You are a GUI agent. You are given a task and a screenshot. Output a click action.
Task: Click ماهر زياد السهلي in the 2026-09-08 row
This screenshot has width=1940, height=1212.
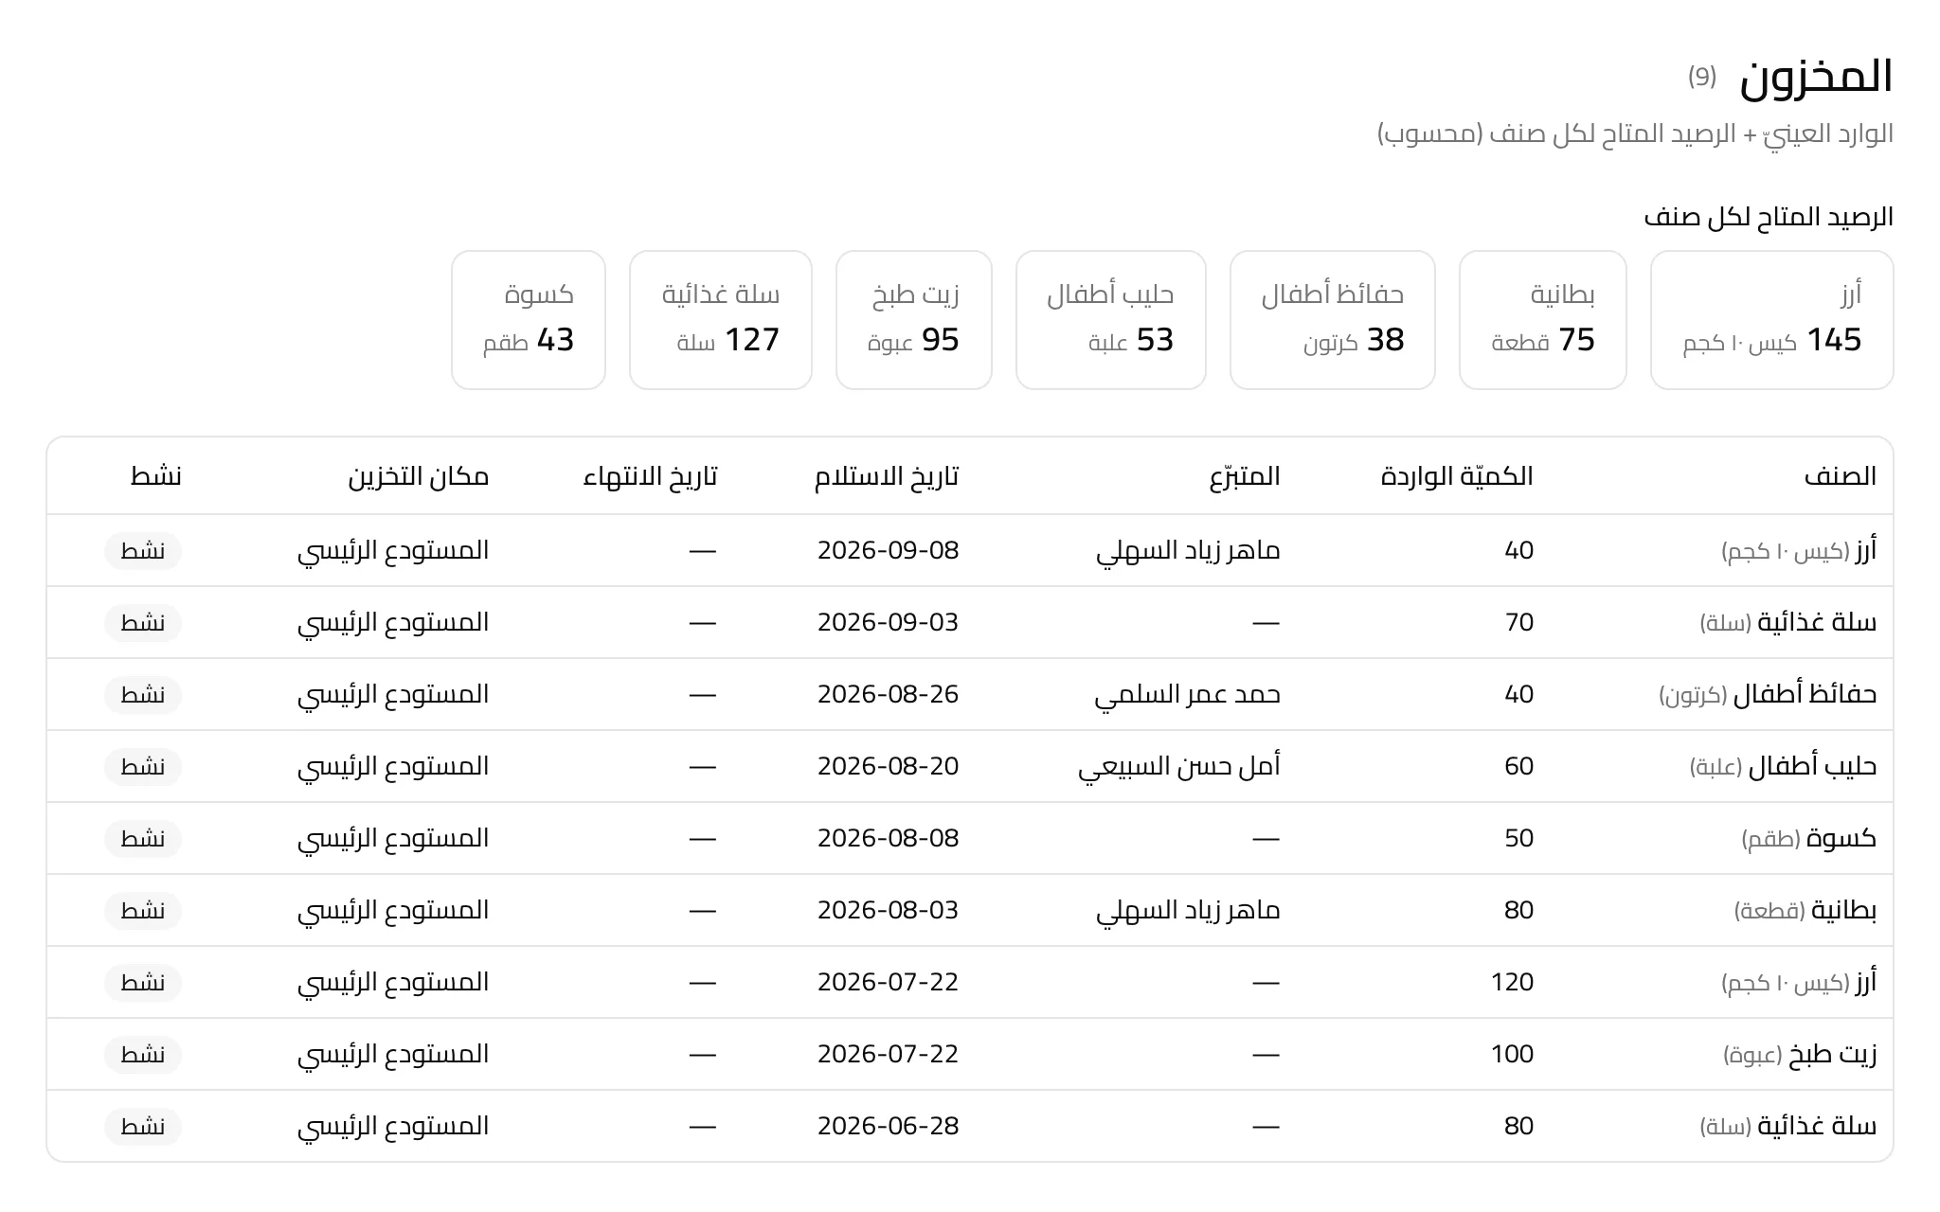point(1188,551)
